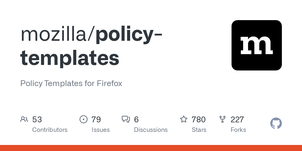Click the Forks branch icon

coord(222,119)
